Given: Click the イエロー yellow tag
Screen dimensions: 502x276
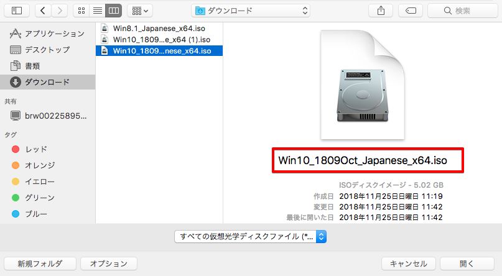Looking at the screenshot, I should [47, 182].
